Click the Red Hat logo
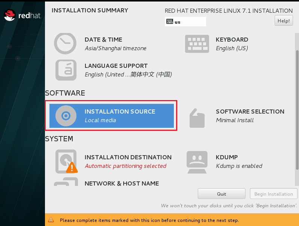 click(22, 15)
